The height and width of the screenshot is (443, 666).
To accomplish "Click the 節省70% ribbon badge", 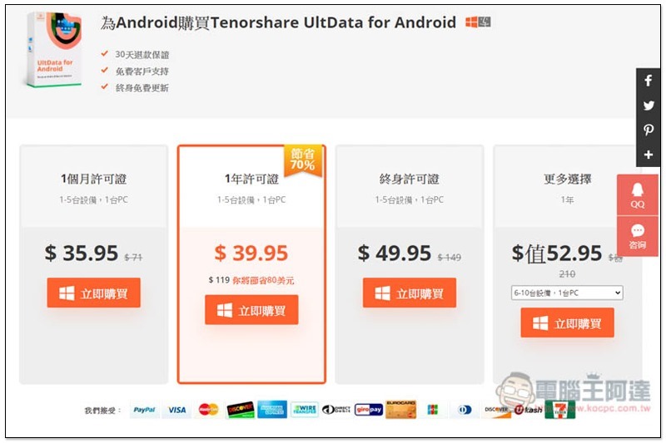I will [x=303, y=160].
